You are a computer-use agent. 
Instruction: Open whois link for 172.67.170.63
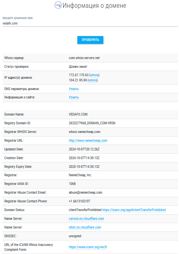point(94,75)
